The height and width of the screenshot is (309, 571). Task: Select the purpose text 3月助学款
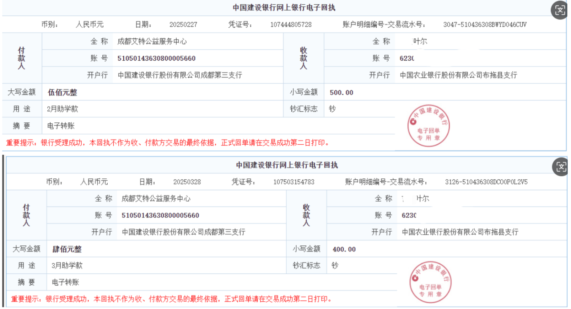(67, 265)
